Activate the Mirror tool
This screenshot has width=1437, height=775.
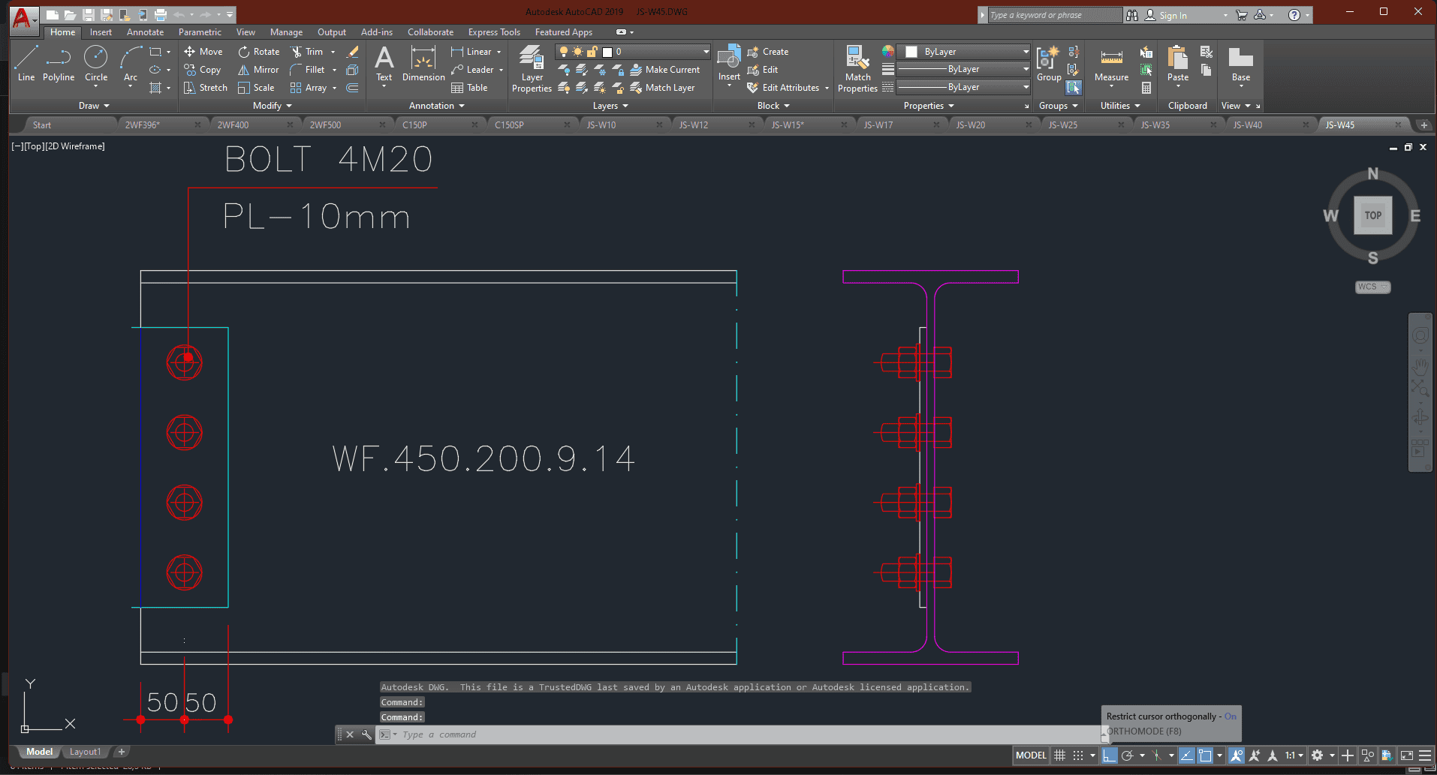tap(258, 70)
